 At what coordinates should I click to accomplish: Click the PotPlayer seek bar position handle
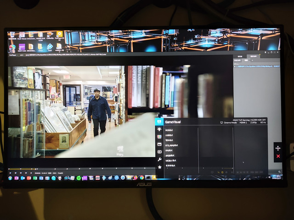tap(35, 169)
